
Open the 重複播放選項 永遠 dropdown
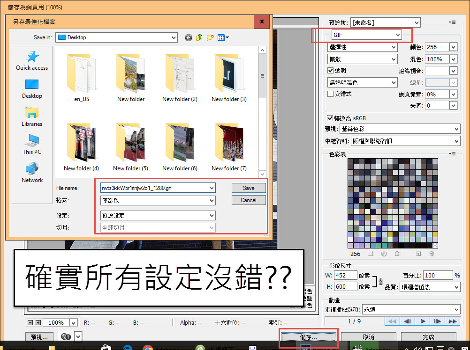tap(411, 309)
